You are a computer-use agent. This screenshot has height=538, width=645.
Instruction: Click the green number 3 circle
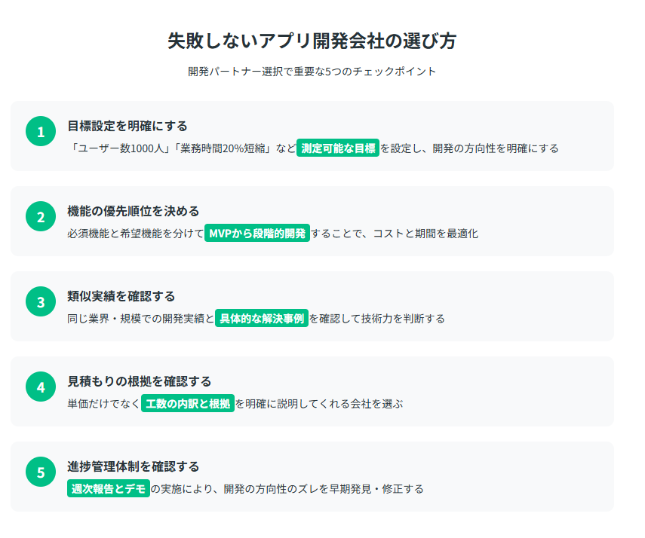tap(41, 301)
